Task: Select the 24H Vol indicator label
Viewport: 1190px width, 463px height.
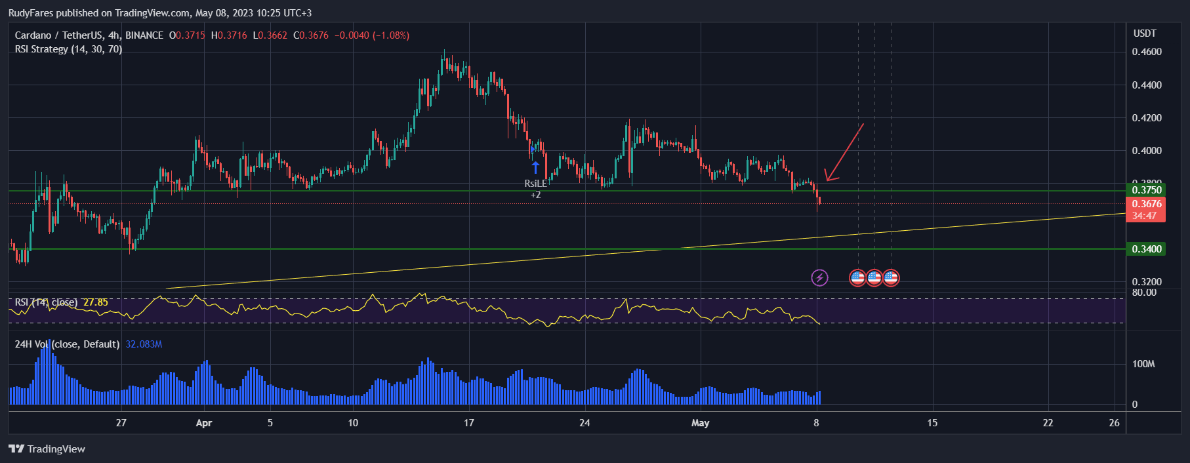Action: (67, 344)
